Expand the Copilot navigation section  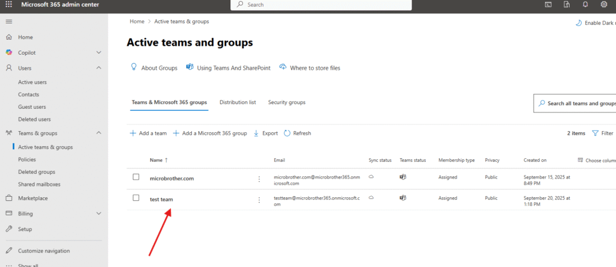point(99,53)
